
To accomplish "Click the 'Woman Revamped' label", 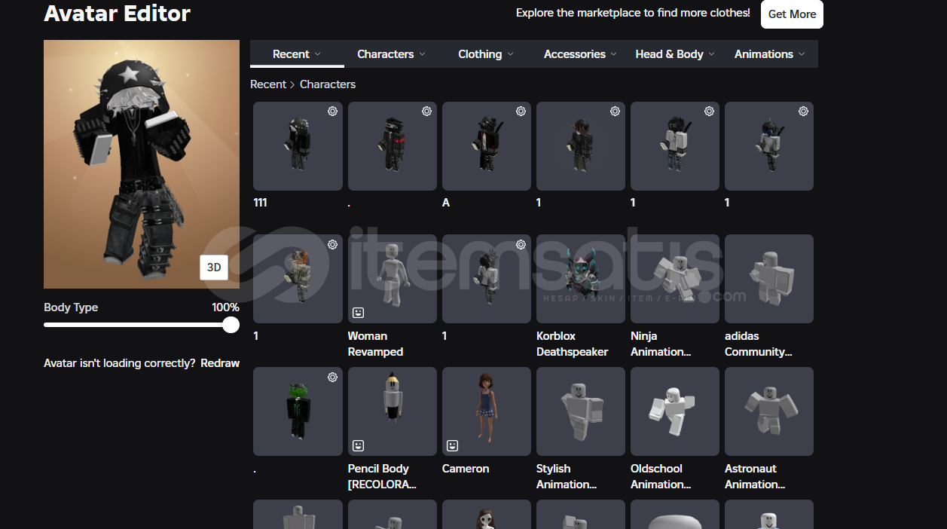I will tap(375, 344).
